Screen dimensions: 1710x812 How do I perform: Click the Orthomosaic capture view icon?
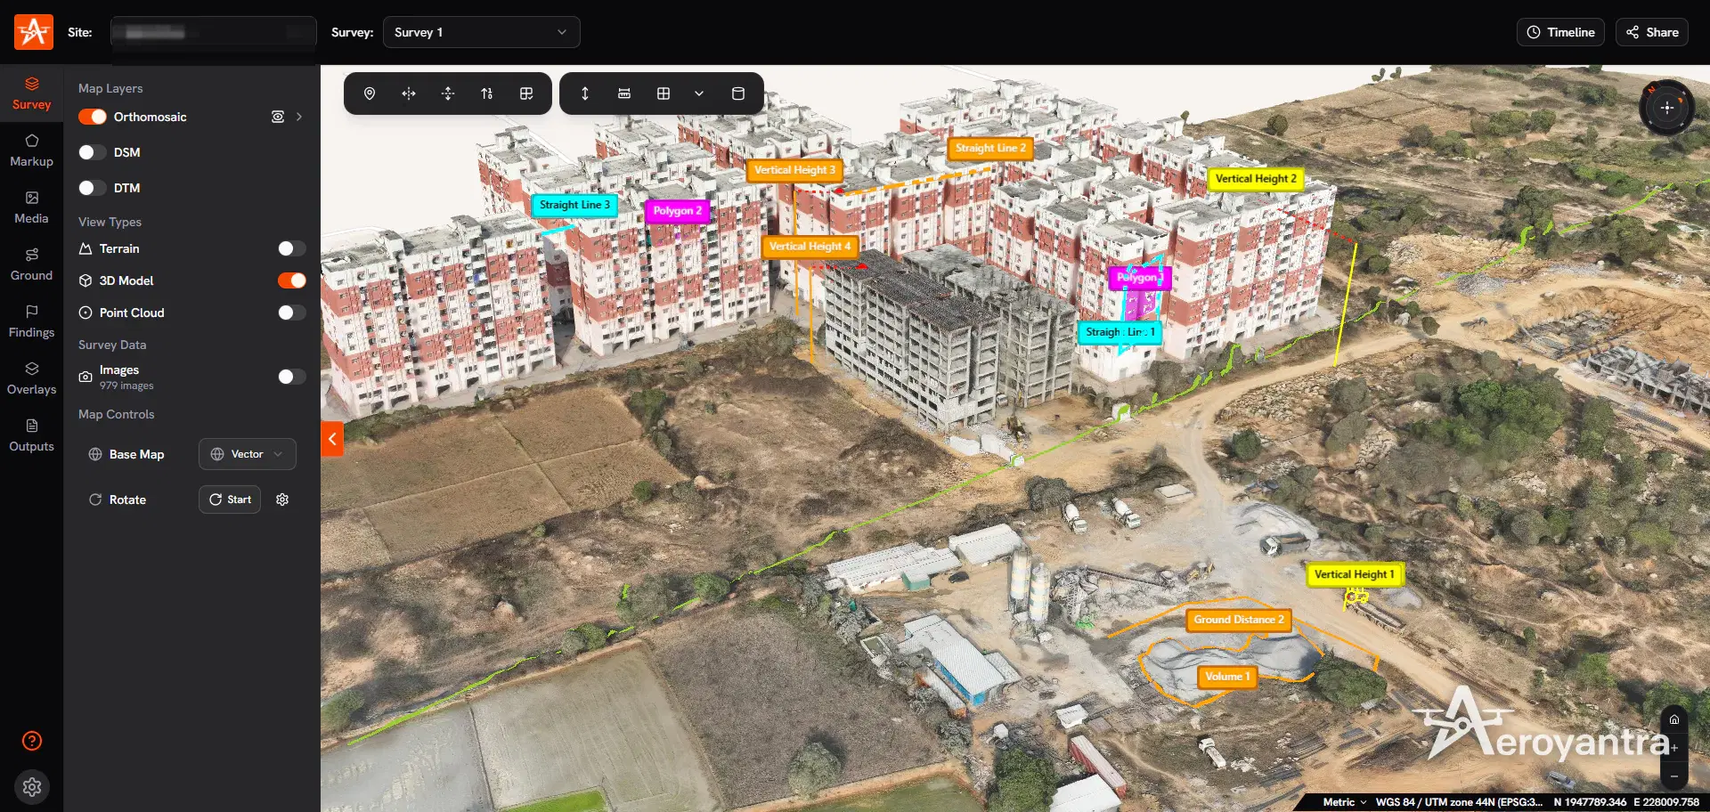tap(278, 117)
